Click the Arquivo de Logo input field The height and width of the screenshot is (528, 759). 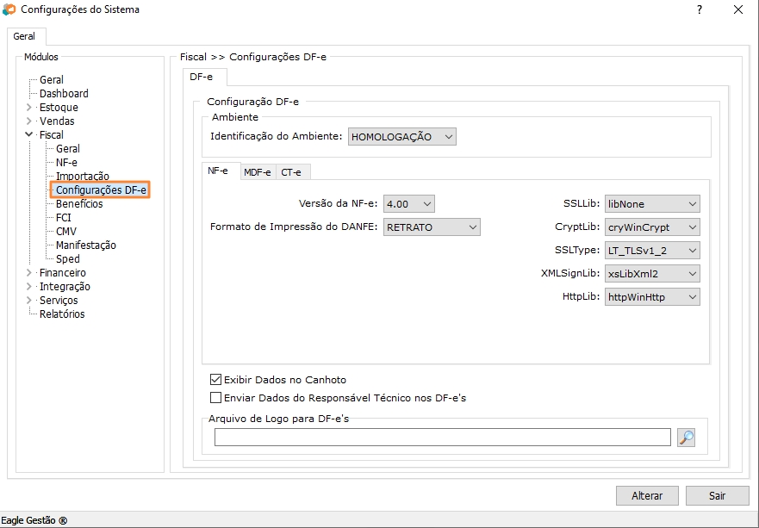tap(443, 438)
